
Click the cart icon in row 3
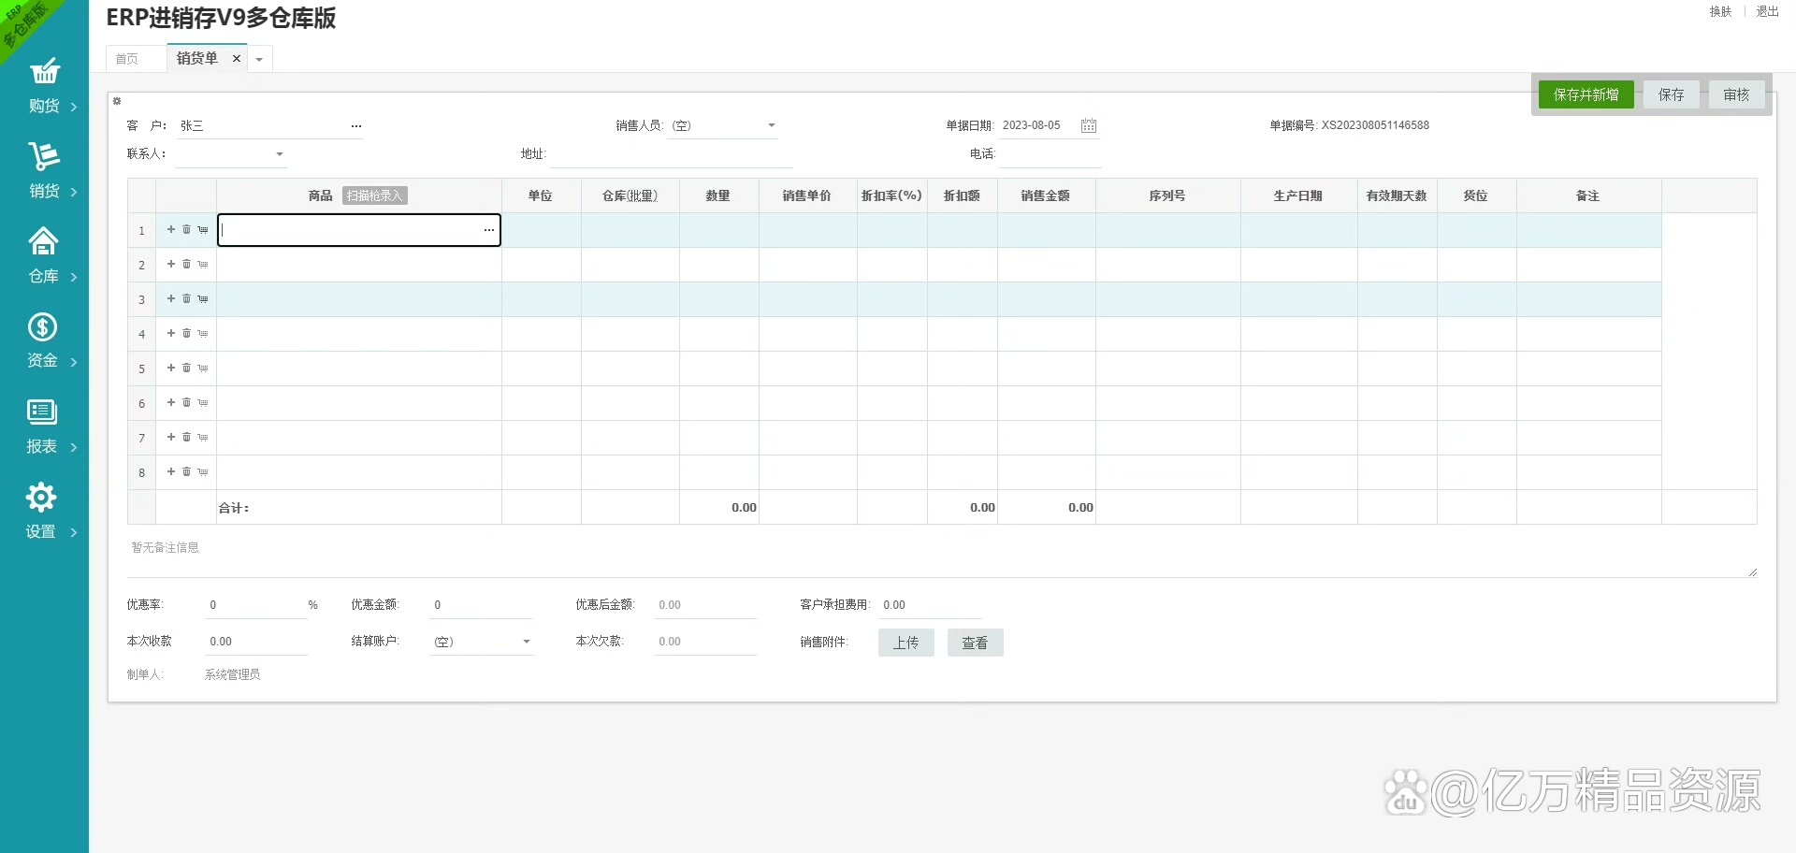click(x=203, y=299)
